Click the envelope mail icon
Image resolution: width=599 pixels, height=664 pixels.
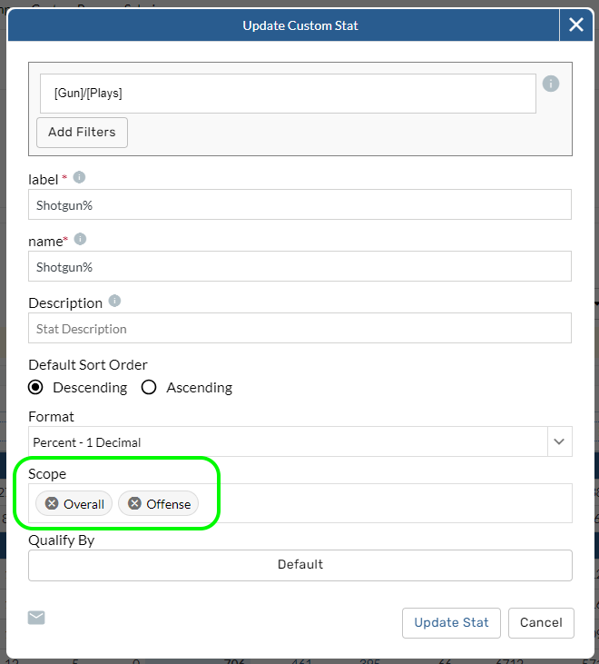point(36,618)
